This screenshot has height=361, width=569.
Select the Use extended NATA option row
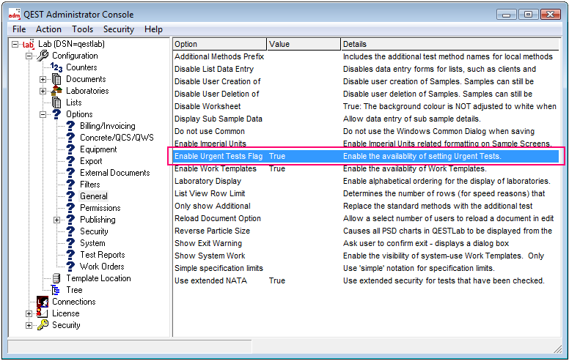pos(210,280)
